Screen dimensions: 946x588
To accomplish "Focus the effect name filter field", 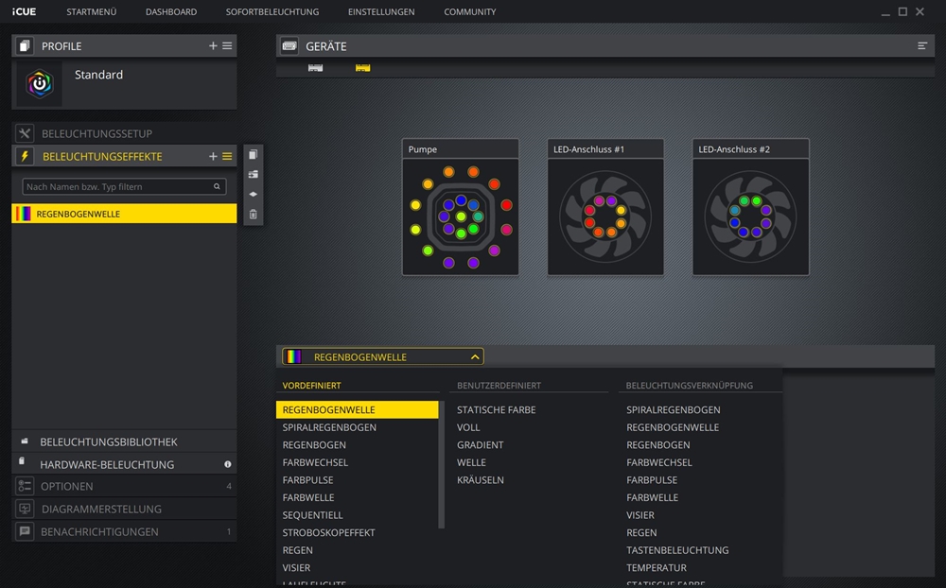I will 124,186.
